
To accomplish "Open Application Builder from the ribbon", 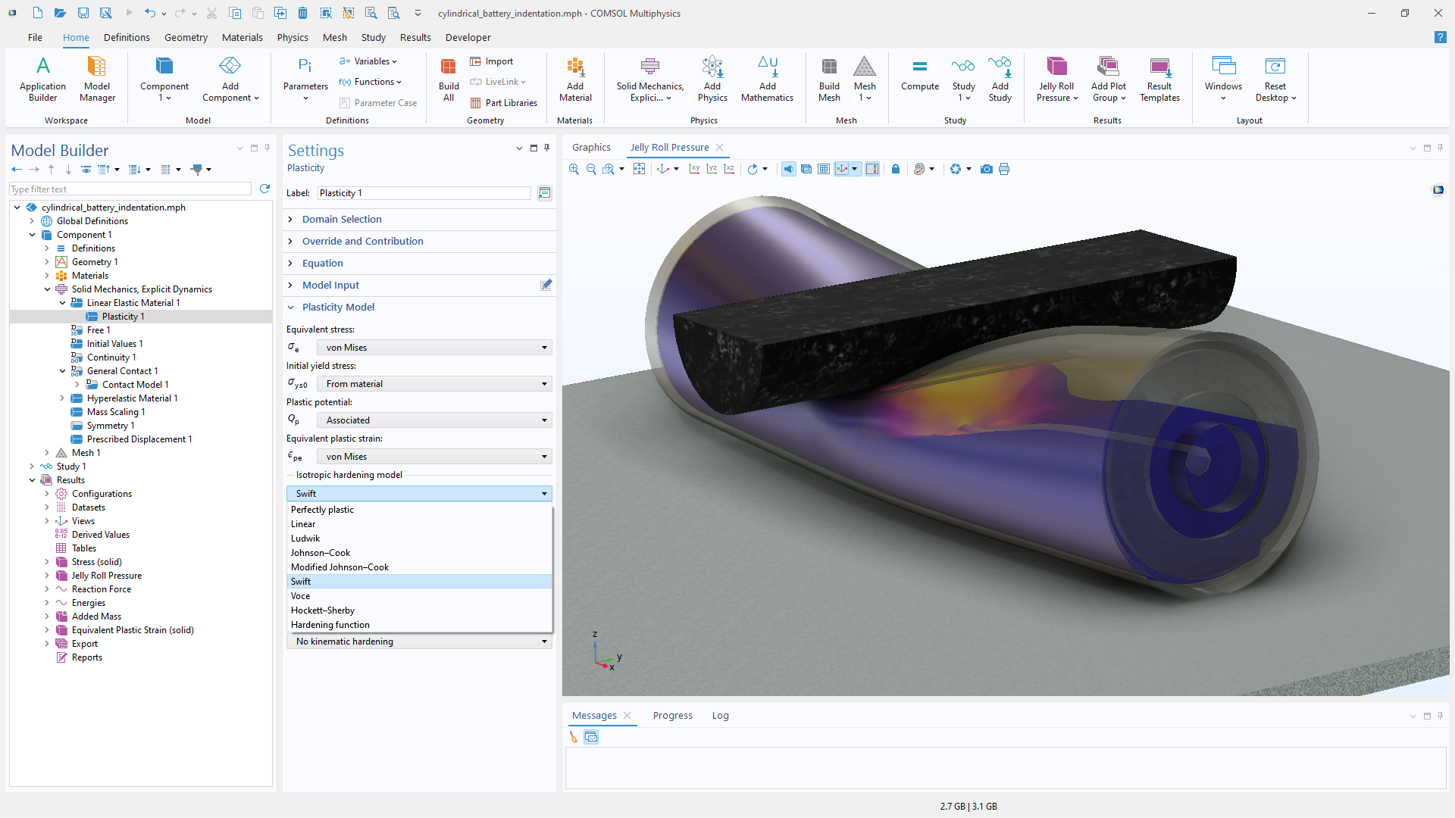I will tap(42, 79).
